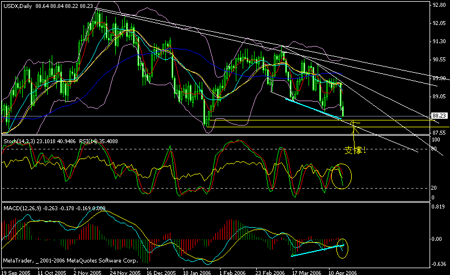Click the 2 Nov 2005 date label

(88, 272)
